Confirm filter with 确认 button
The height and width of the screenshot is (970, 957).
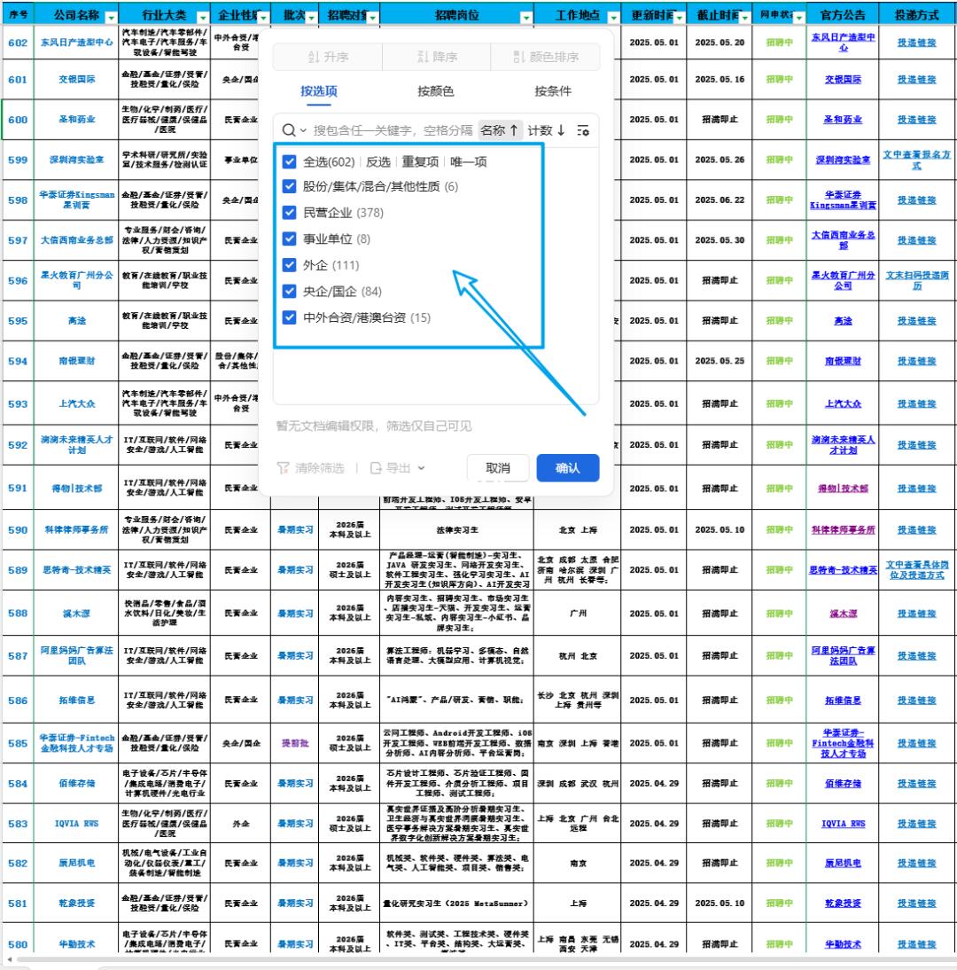point(567,467)
